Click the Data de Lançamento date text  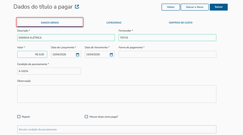[x=59, y=54]
